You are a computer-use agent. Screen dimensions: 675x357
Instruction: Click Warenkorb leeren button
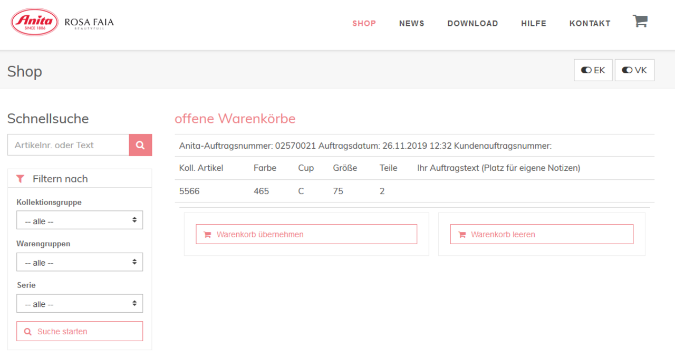541,234
